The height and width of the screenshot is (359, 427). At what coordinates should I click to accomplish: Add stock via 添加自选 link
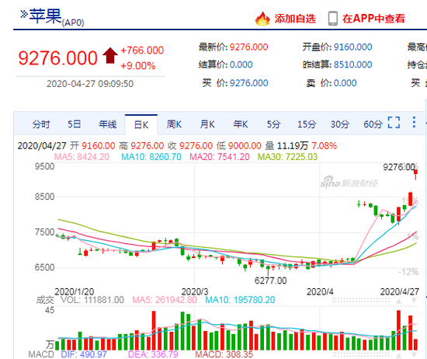click(x=295, y=19)
